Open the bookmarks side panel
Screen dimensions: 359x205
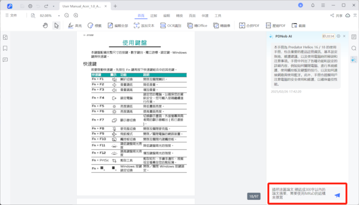(5, 48)
